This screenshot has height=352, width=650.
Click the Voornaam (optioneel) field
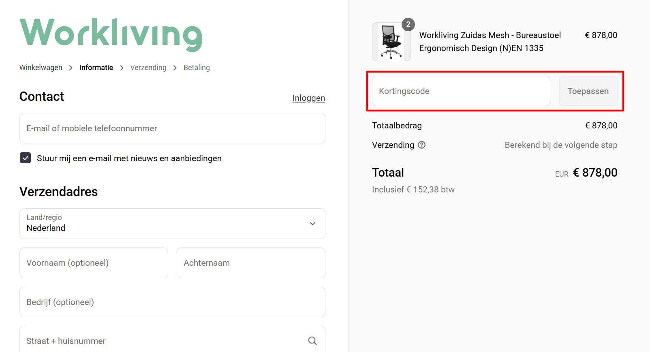coord(94,263)
